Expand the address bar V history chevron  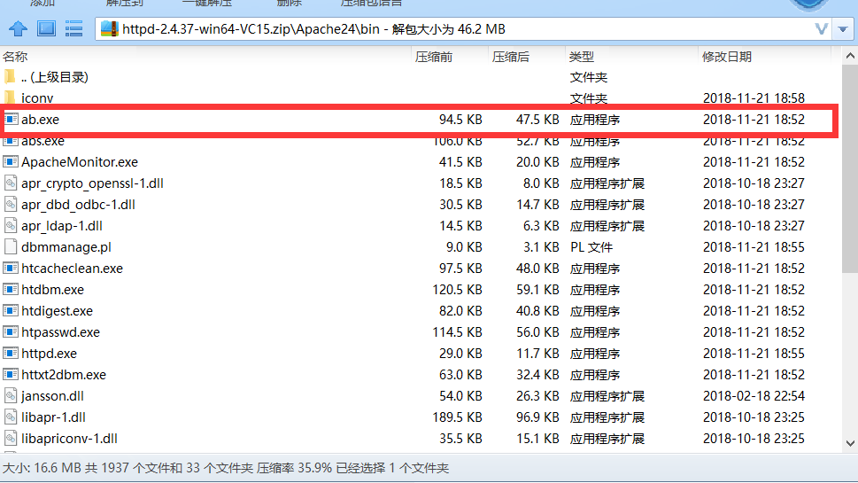coord(821,29)
